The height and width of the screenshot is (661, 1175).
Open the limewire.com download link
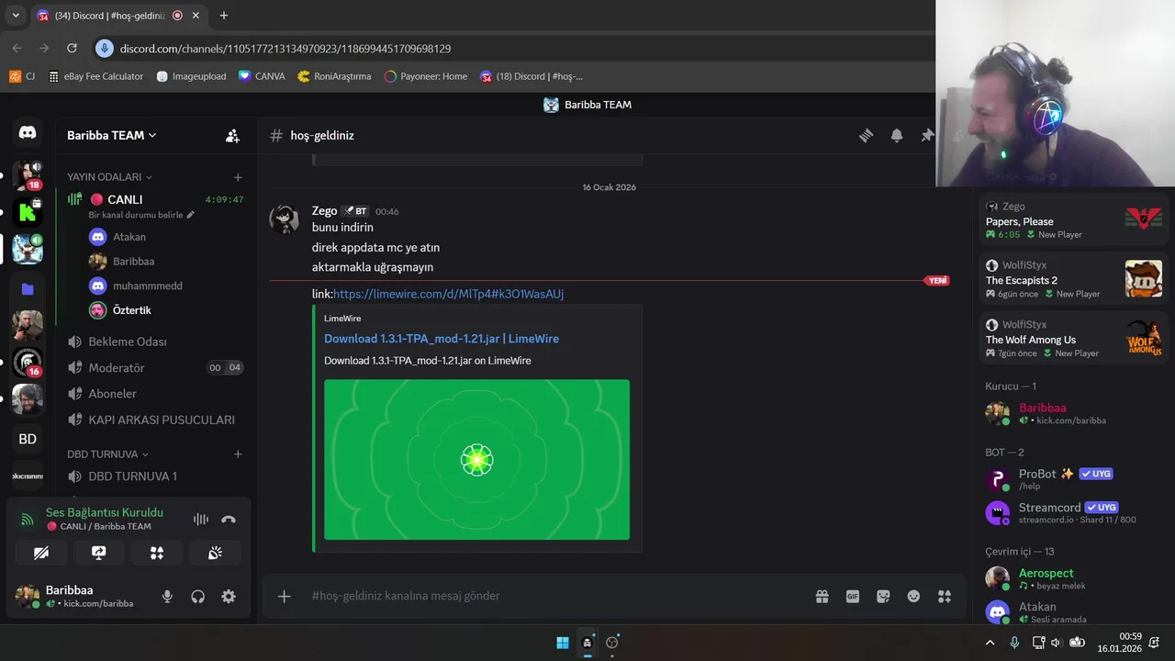click(448, 294)
